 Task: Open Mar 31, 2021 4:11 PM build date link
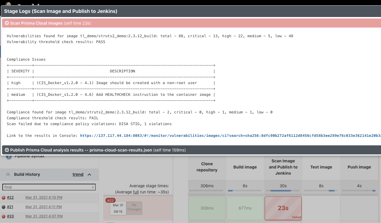44,207
